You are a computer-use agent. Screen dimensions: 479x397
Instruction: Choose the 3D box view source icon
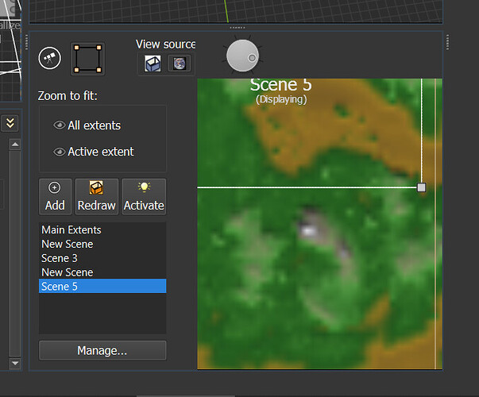click(153, 64)
